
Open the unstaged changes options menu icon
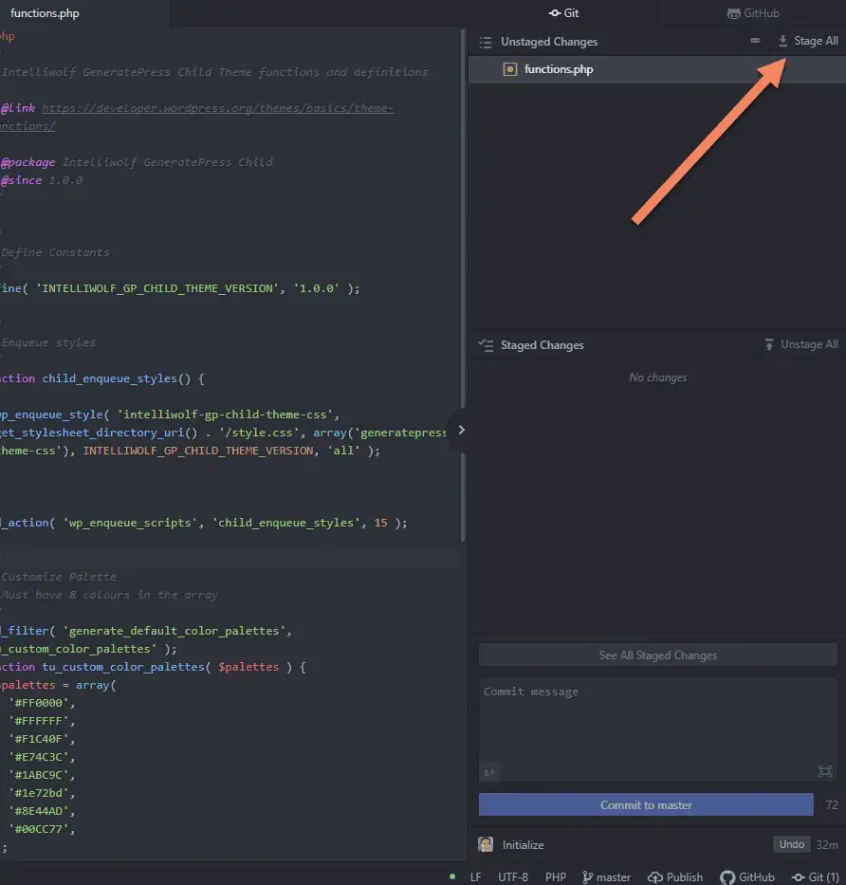(x=755, y=41)
